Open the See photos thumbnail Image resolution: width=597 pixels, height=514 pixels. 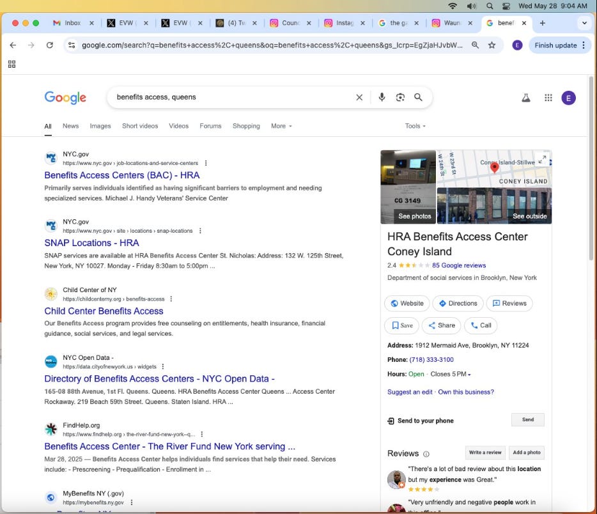(408, 187)
